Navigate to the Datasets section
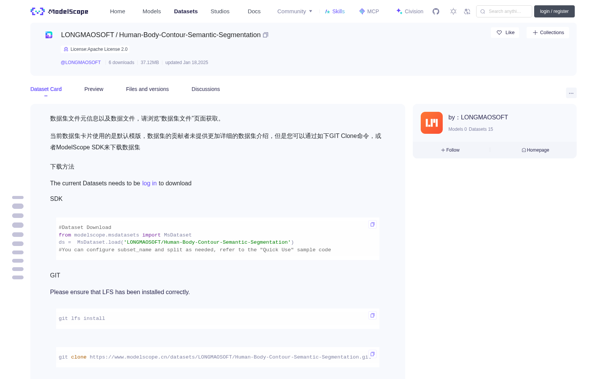The image size is (607, 379). [x=186, y=11]
